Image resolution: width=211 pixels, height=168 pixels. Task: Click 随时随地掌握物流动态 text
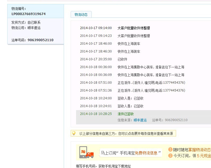tap(192, 150)
